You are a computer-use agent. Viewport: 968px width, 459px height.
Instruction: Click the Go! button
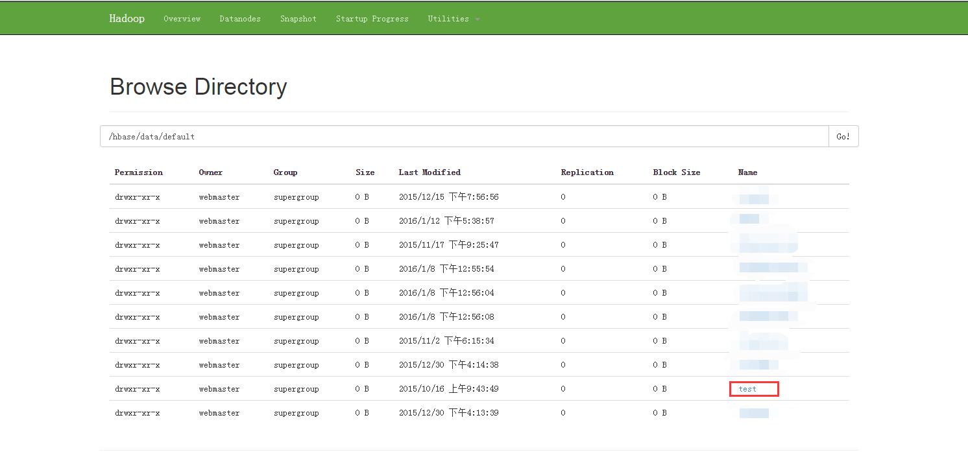click(x=843, y=136)
